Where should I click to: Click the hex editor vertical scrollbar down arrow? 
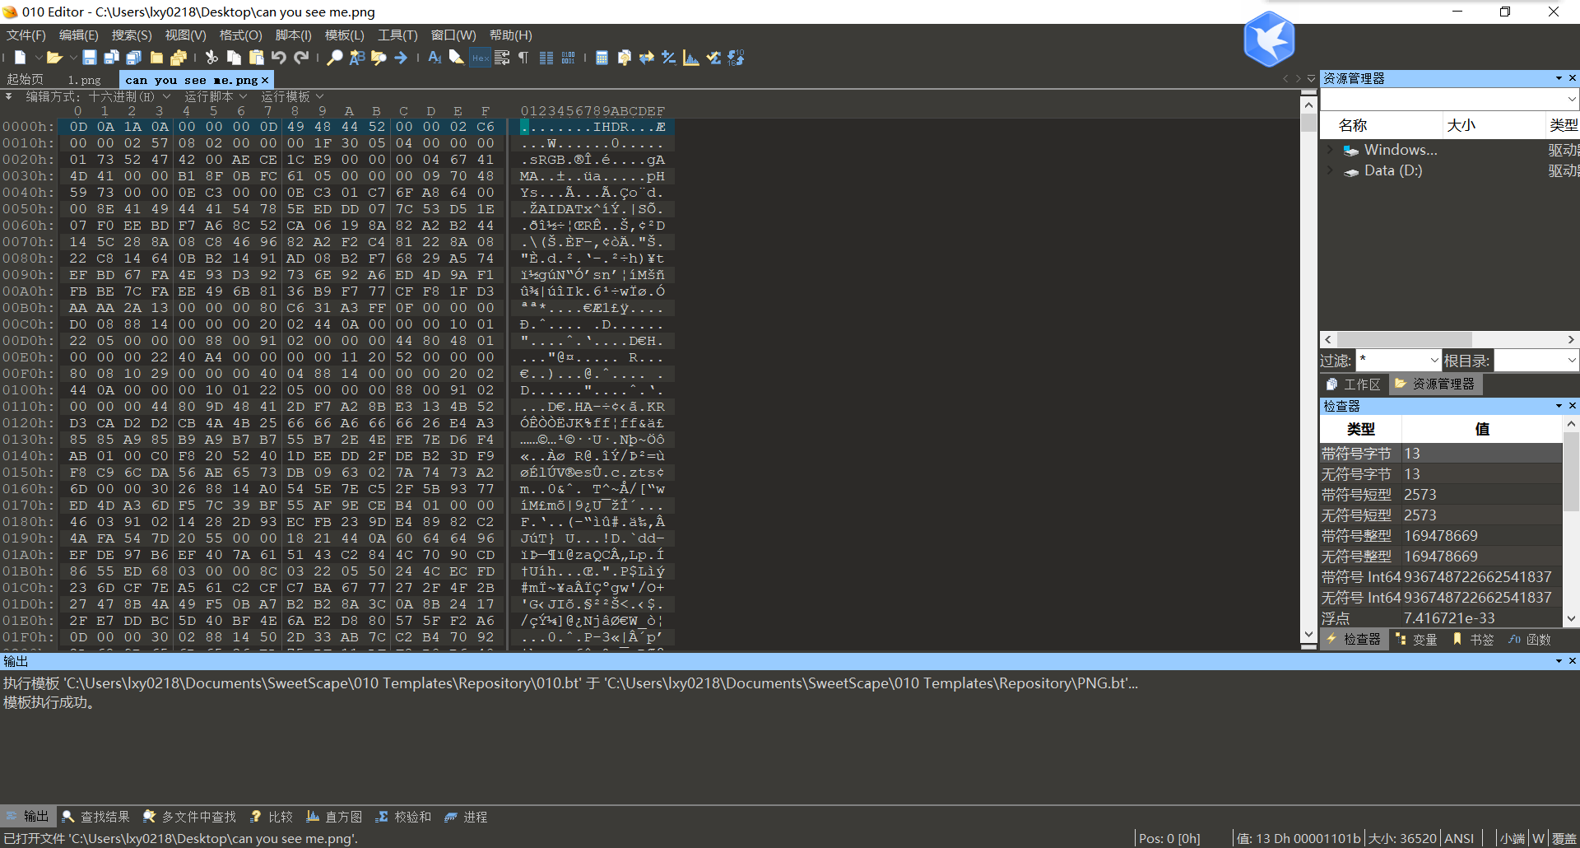click(1308, 635)
